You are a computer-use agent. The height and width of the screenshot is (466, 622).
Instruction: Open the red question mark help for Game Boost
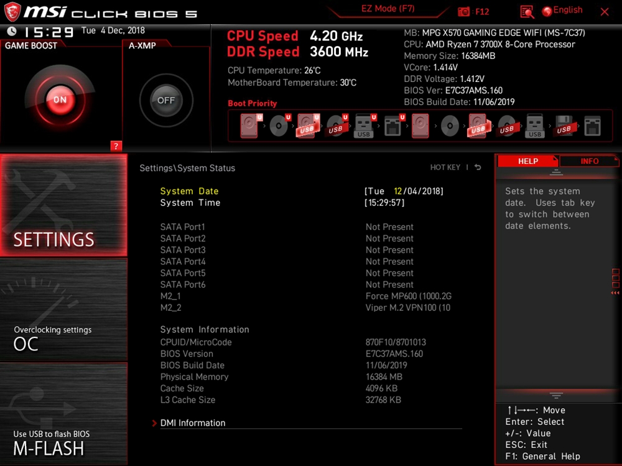[x=116, y=146]
